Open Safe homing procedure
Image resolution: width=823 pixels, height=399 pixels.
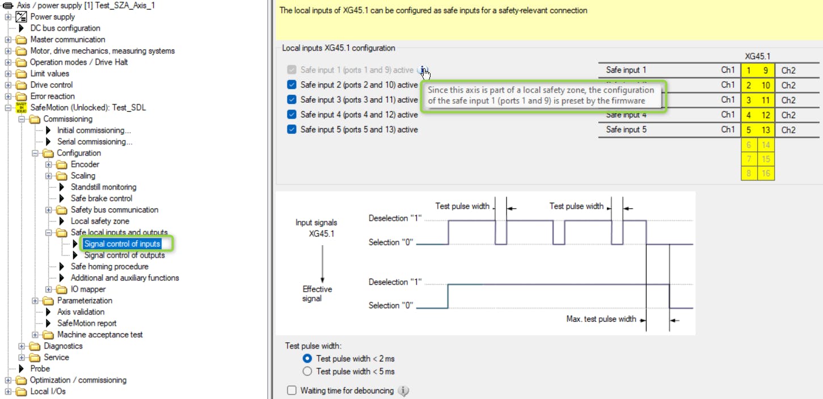point(109,266)
